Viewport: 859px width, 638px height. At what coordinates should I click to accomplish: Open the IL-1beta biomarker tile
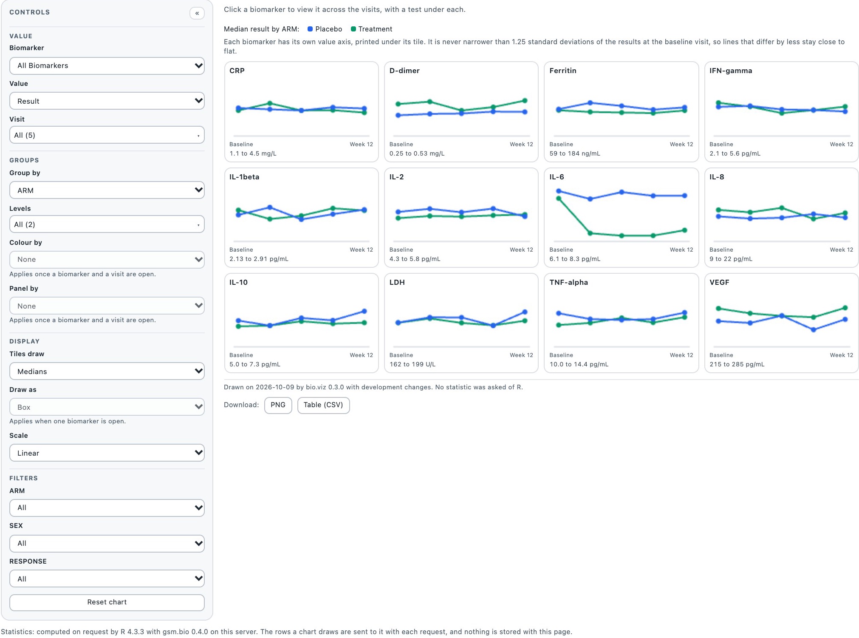[x=301, y=218]
